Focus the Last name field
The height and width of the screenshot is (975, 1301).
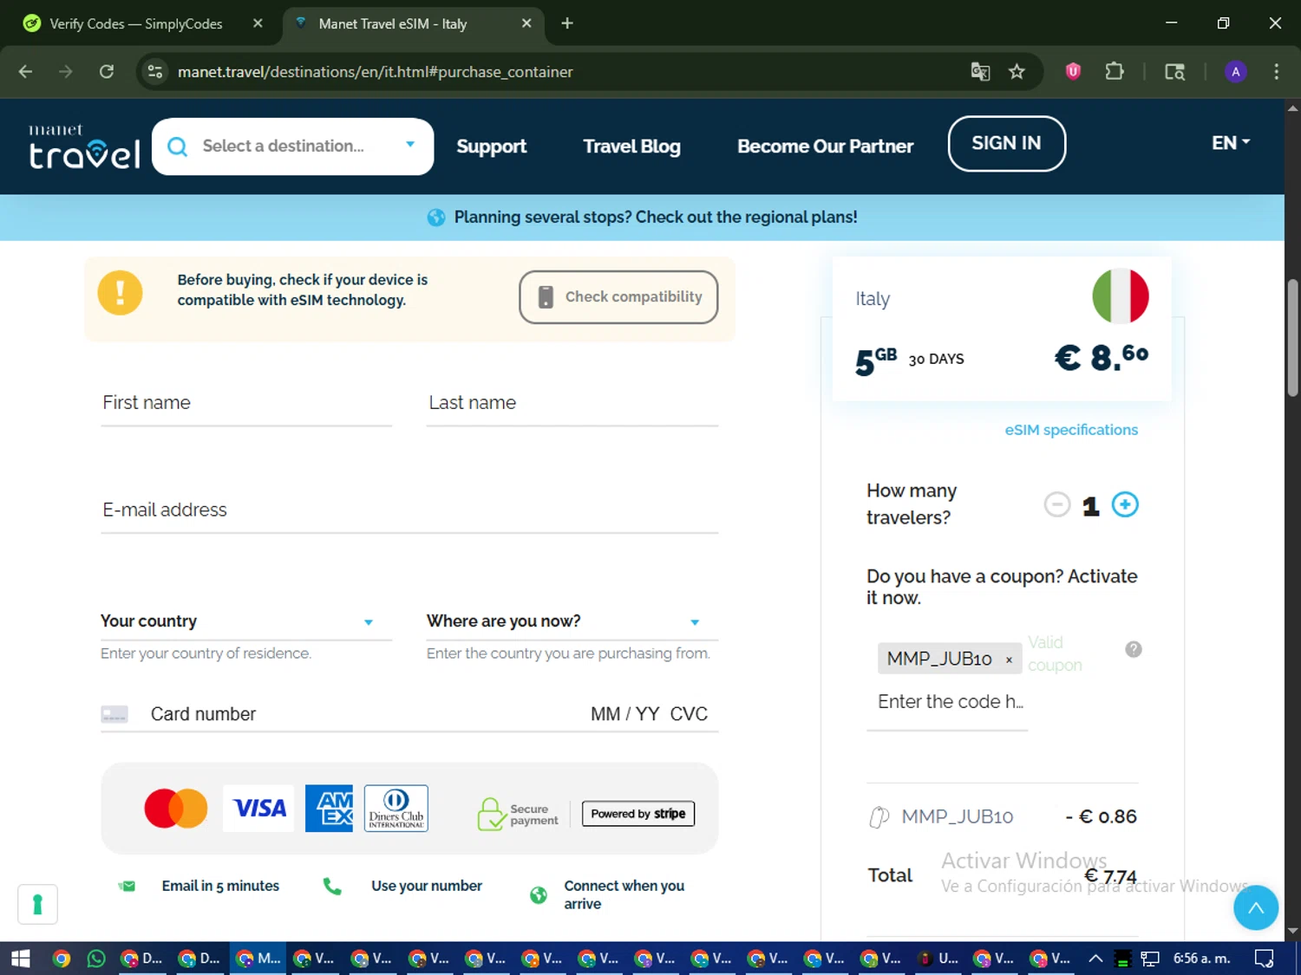[572, 403]
